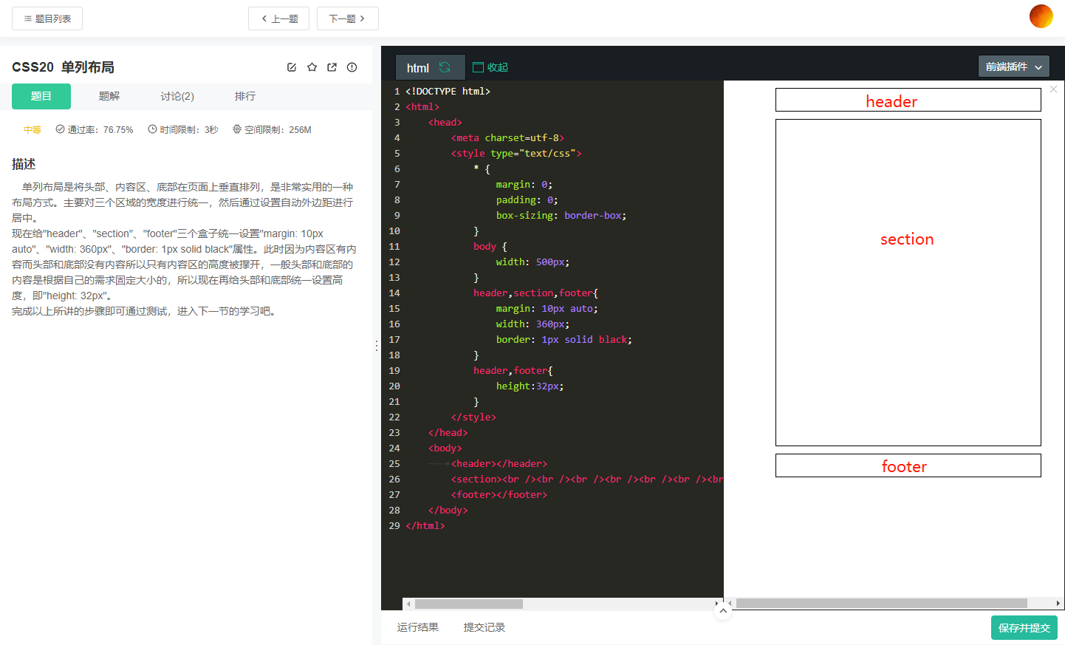This screenshot has height=645, width=1065.
Task: Click the report info icon beside title
Action: click(x=352, y=67)
